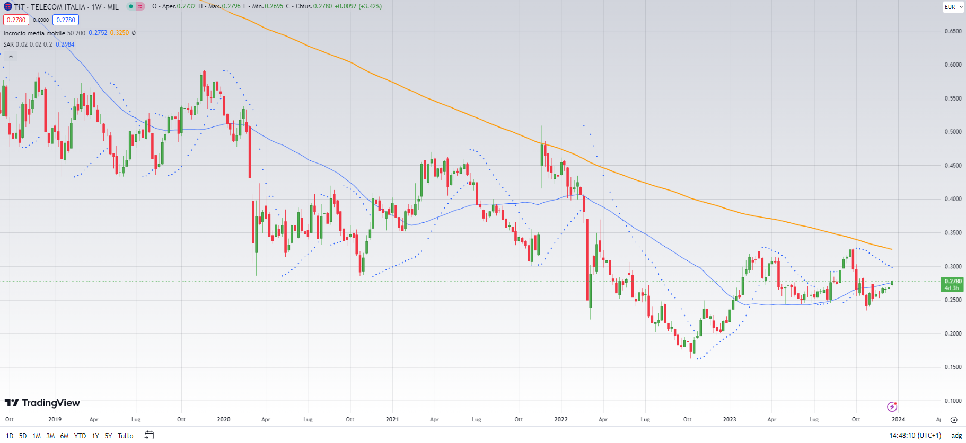Select the 1Y time range
The height and width of the screenshot is (443, 966).
(95, 436)
